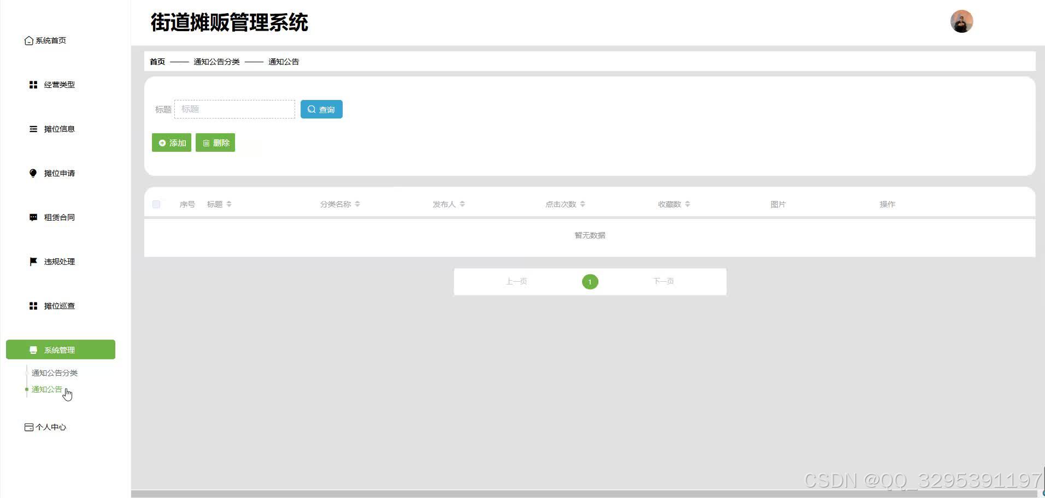
Task: Open the 分类名称 sort arrows
Action: (x=357, y=204)
